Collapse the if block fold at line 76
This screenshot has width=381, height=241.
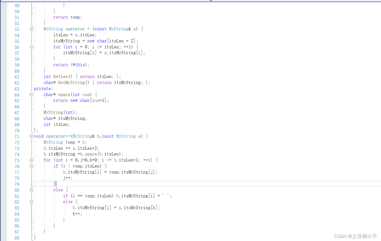31,166
